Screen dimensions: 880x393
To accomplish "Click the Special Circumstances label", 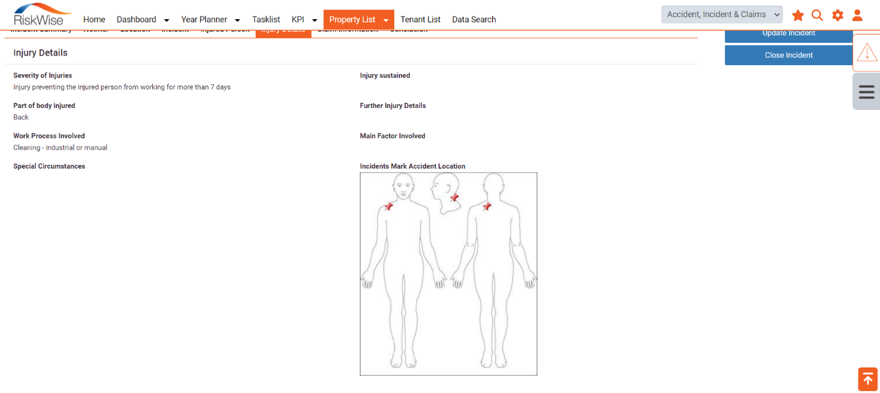I will (x=49, y=166).
